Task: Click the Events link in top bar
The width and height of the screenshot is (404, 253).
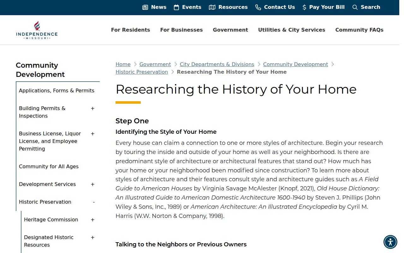Action: tap(192, 7)
